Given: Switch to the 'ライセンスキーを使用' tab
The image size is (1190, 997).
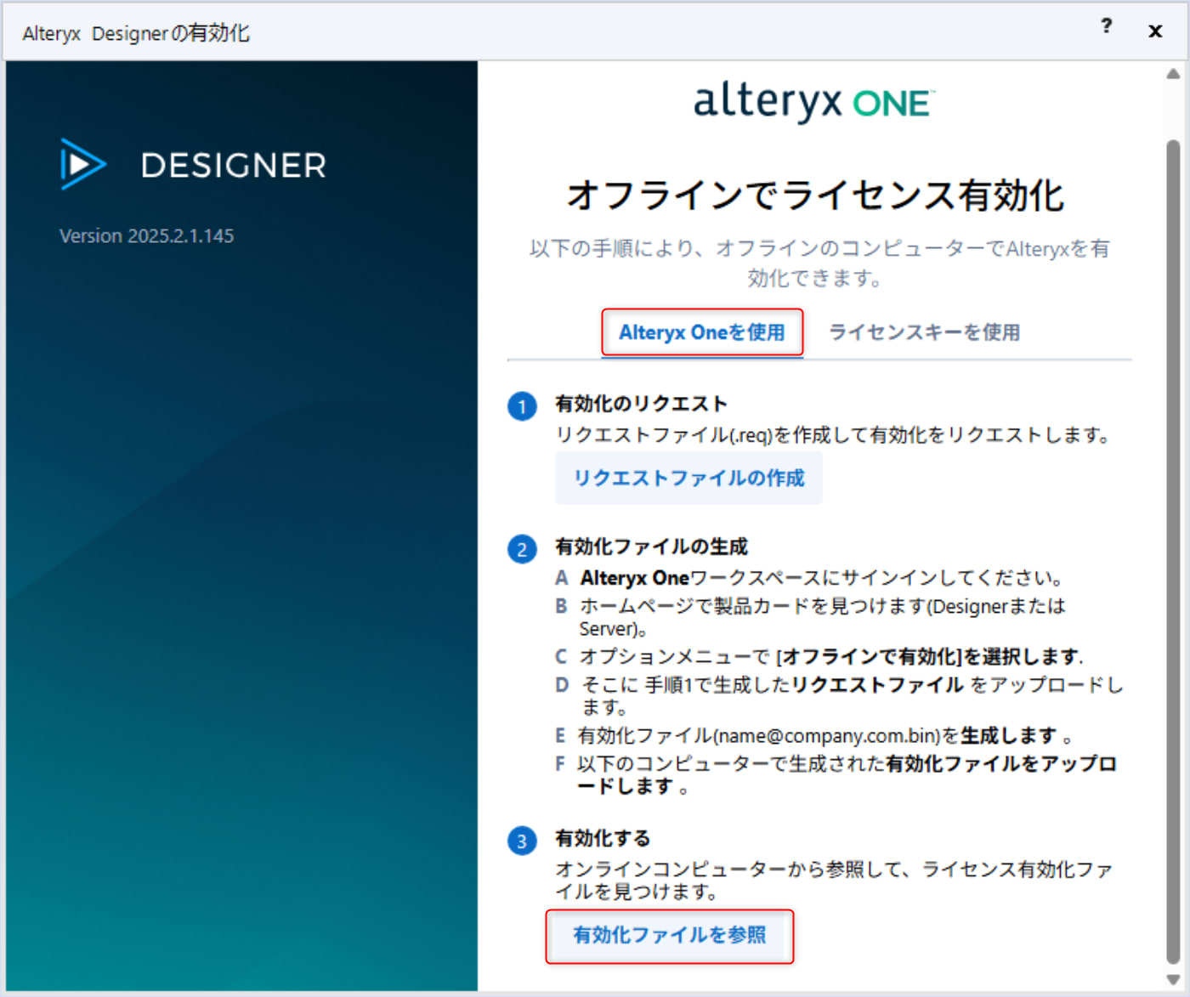Looking at the screenshot, I should pyautogui.click(x=925, y=332).
